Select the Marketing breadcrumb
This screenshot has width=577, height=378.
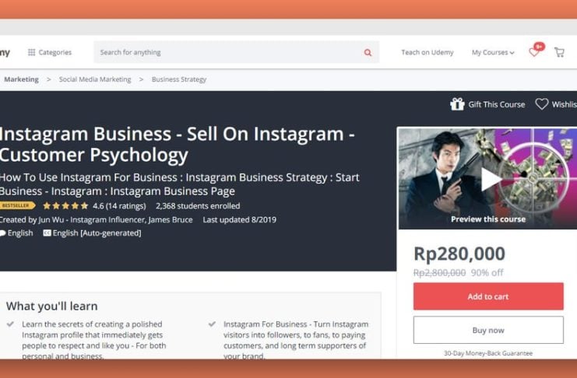click(x=21, y=79)
